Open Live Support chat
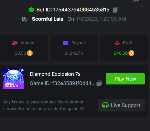This screenshot has height=131, width=150. click(121, 105)
